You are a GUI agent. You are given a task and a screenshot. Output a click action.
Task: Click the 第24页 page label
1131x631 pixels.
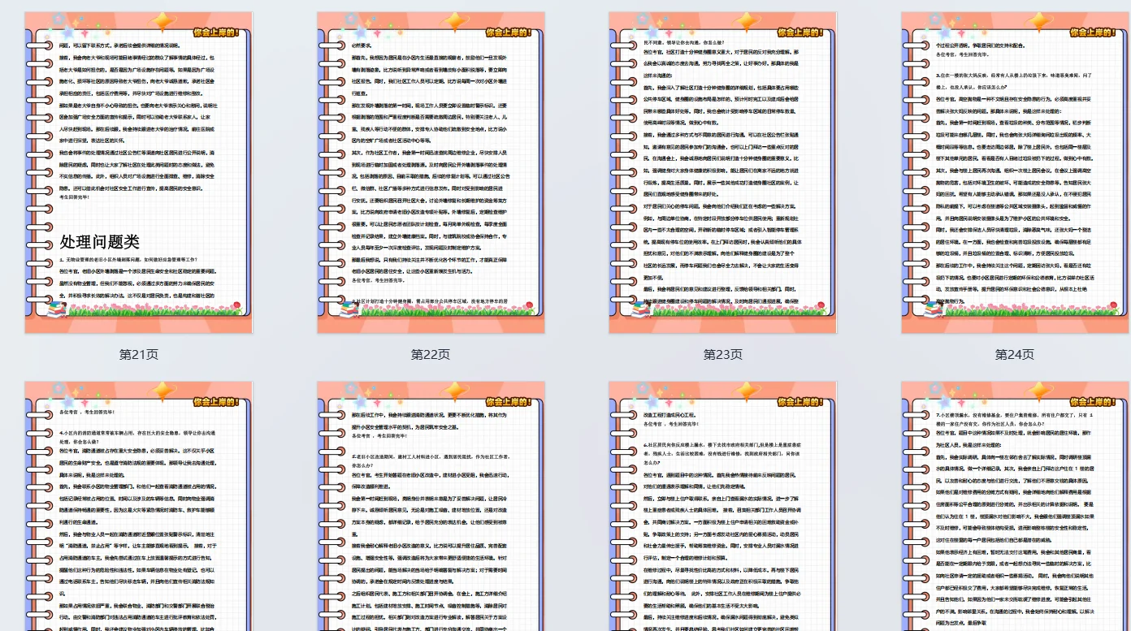1016,355
